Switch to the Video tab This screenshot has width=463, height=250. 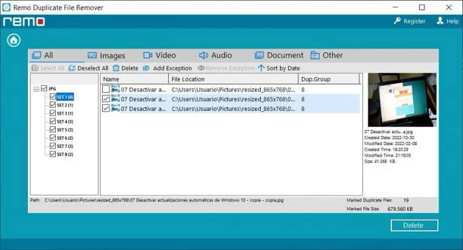coord(159,55)
